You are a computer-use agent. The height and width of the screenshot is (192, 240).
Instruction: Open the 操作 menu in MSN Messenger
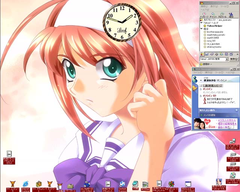click(x=208, y=73)
